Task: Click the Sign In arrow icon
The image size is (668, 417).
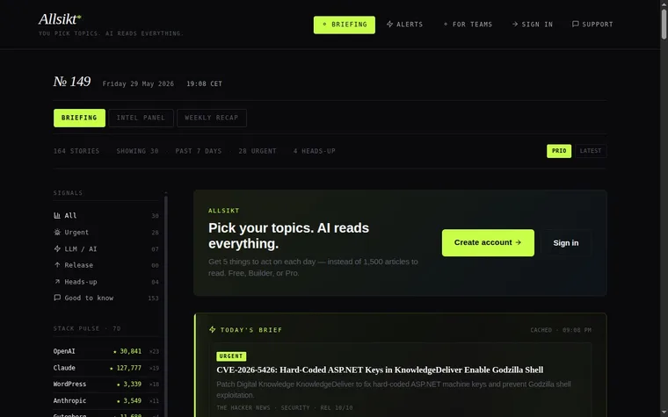Action: [x=515, y=25]
